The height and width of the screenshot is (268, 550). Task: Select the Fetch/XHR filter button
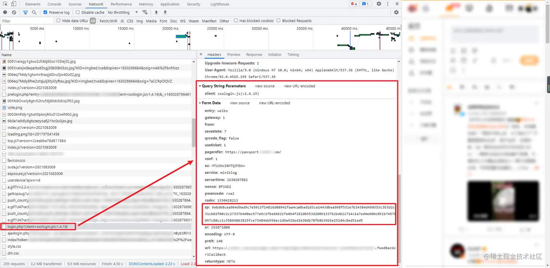108,21
